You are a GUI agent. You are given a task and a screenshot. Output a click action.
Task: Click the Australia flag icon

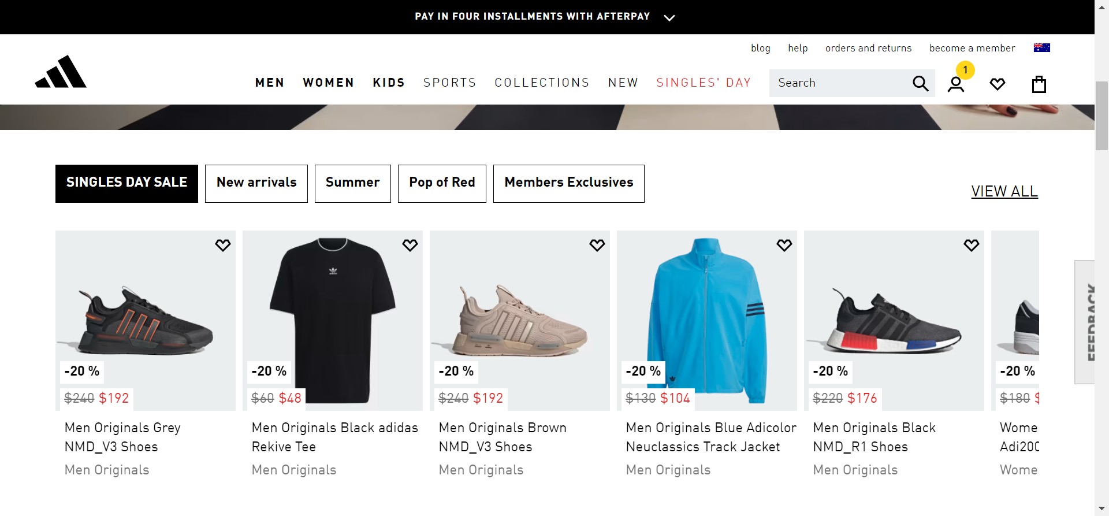(x=1041, y=48)
